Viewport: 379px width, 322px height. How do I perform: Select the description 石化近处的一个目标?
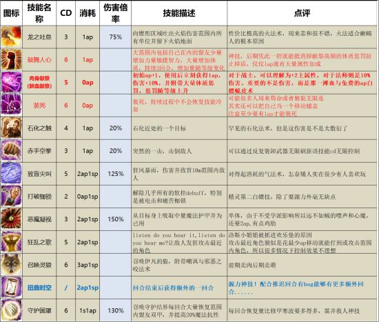pyautogui.click(x=160, y=128)
